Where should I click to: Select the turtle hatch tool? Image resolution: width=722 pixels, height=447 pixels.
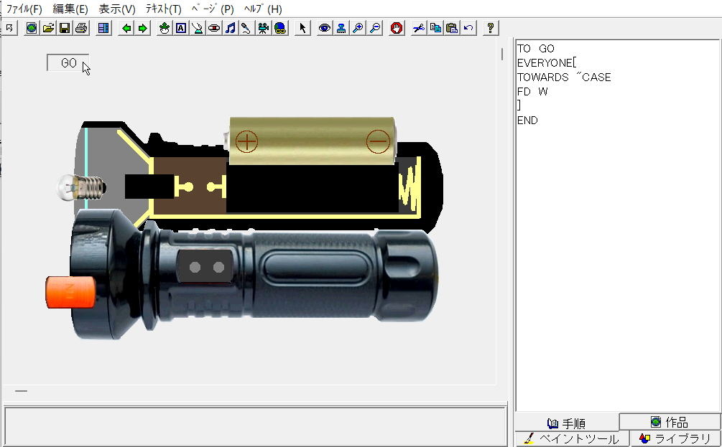point(164,28)
